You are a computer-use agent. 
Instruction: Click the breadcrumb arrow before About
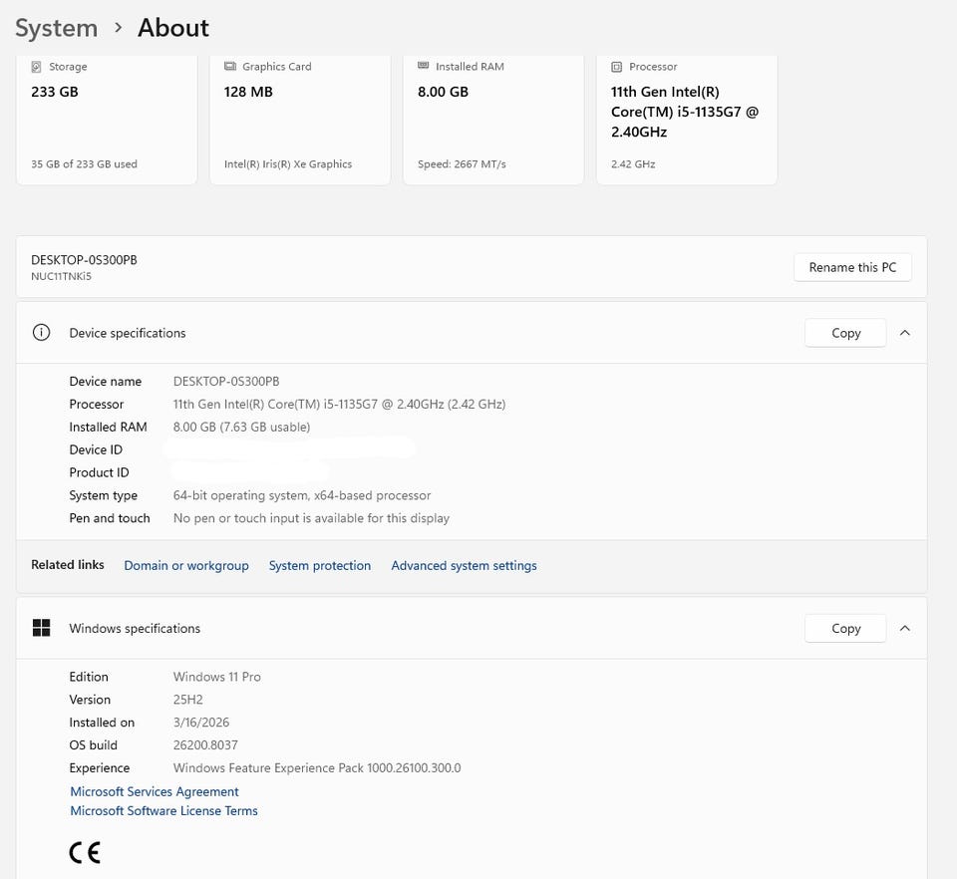118,28
